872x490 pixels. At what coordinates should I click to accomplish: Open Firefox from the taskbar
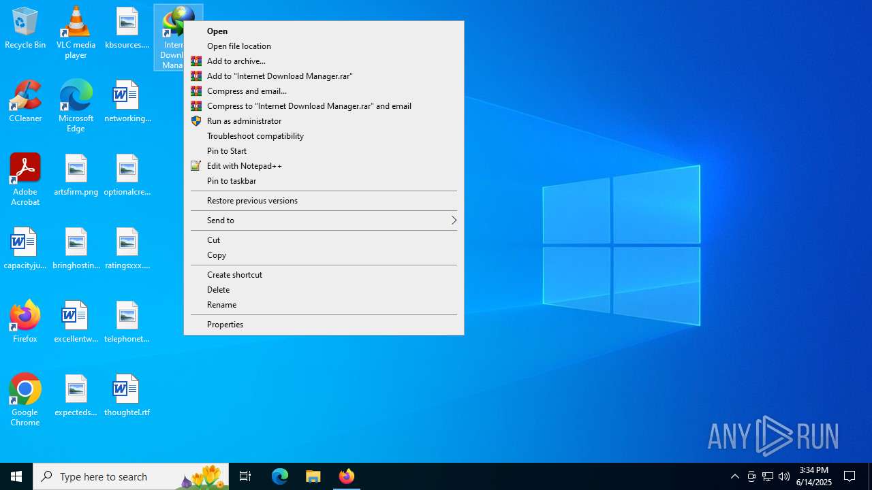(x=346, y=476)
